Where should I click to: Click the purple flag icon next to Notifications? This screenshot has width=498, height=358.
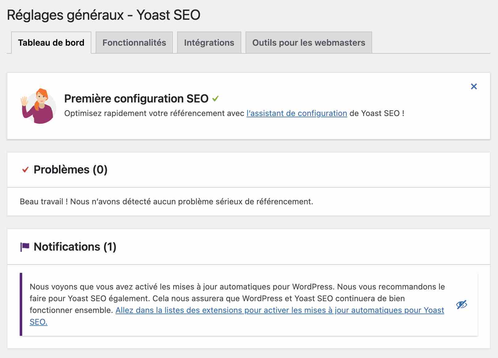tap(25, 246)
